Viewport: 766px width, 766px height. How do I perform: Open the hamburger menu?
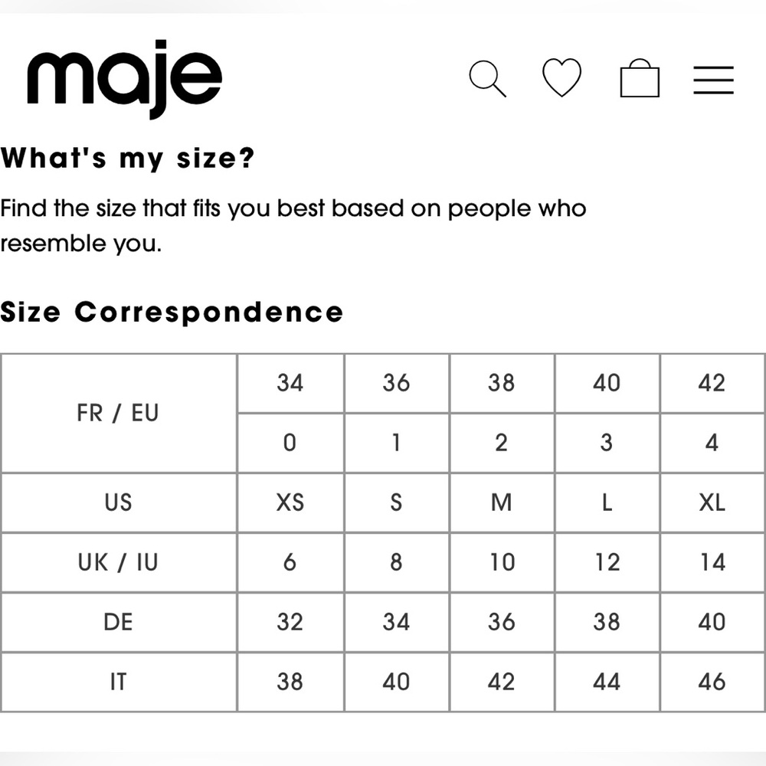pyautogui.click(x=713, y=80)
